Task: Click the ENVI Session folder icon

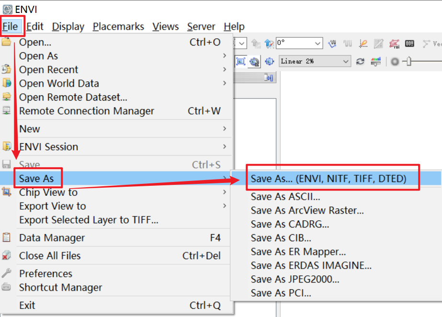Action: pyautogui.click(x=7, y=146)
